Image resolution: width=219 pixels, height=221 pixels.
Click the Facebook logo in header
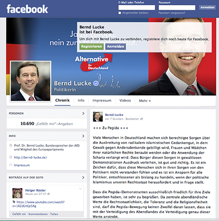coord(27,9)
